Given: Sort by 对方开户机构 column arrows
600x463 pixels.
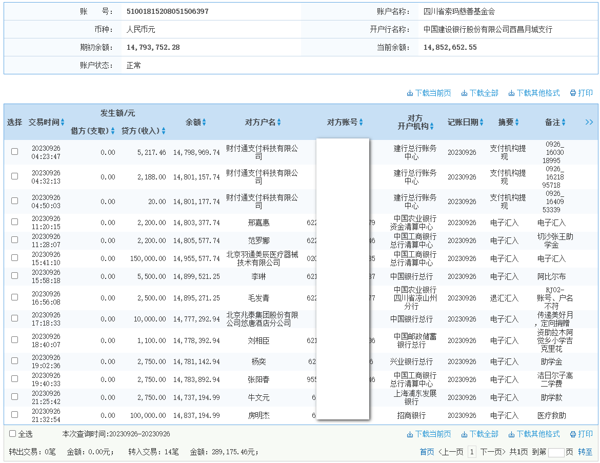Looking at the screenshot, I should click(432, 126).
